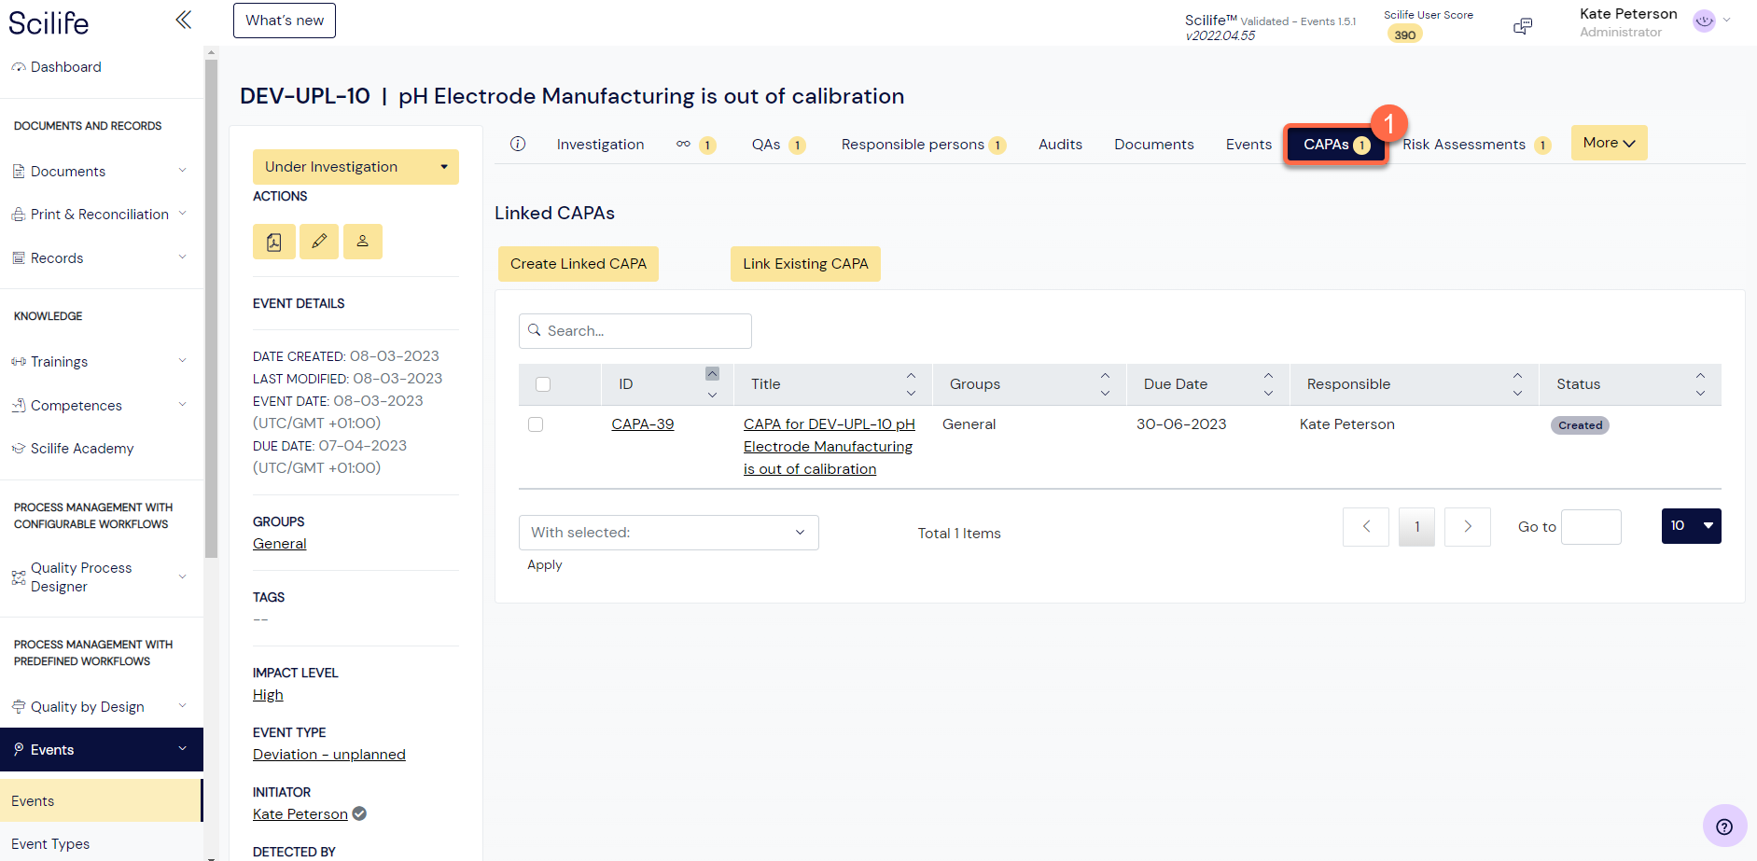Image resolution: width=1757 pixels, height=861 pixels.
Task: Tick the select-all checkbox in table header
Action: click(x=543, y=384)
